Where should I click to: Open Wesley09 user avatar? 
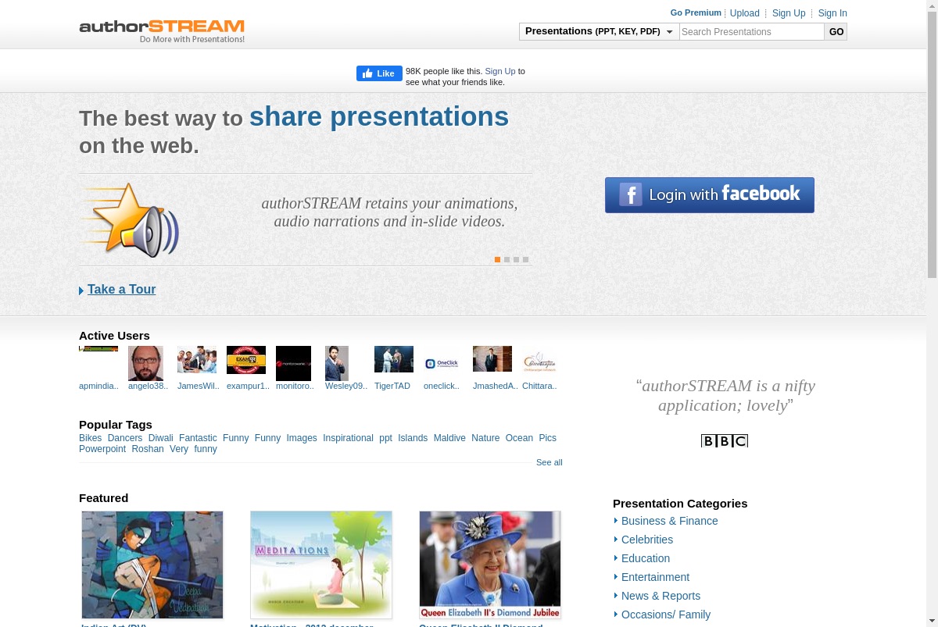click(337, 363)
